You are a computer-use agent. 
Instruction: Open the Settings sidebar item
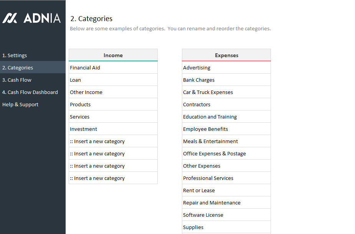point(15,56)
